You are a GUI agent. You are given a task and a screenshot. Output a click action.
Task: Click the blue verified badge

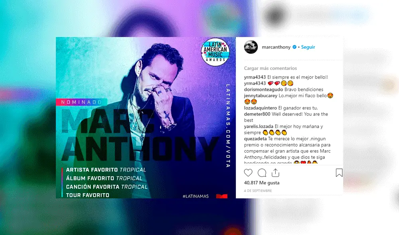pos(294,47)
